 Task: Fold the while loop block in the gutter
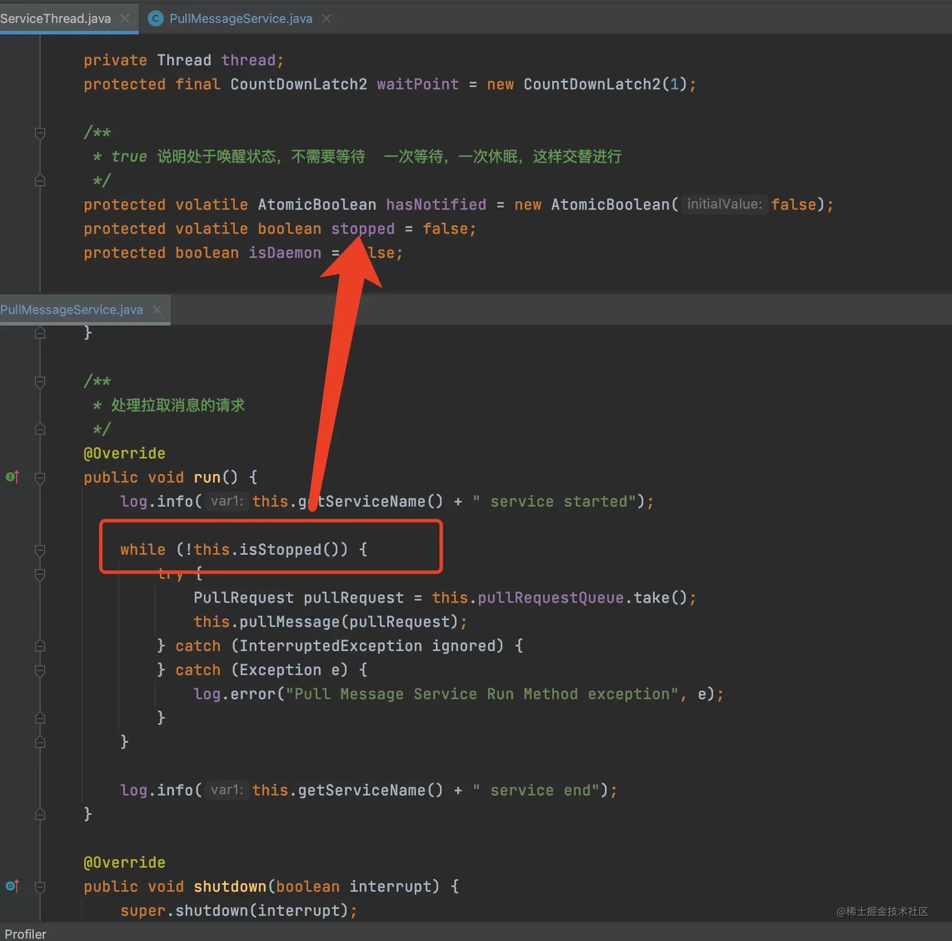tap(40, 550)
